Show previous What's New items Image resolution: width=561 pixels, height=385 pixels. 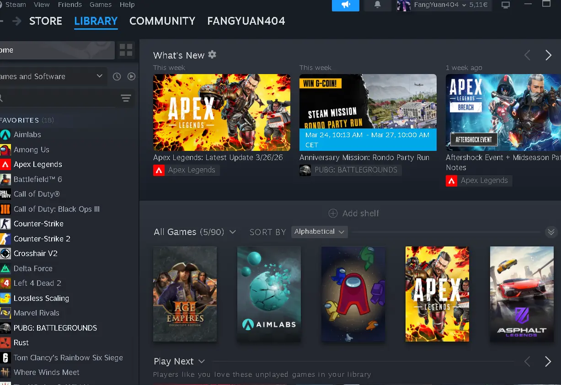[527, 55]
